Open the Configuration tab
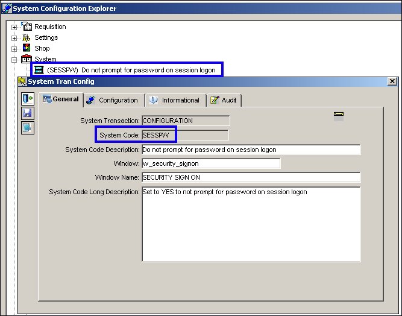 pos(115,100)
